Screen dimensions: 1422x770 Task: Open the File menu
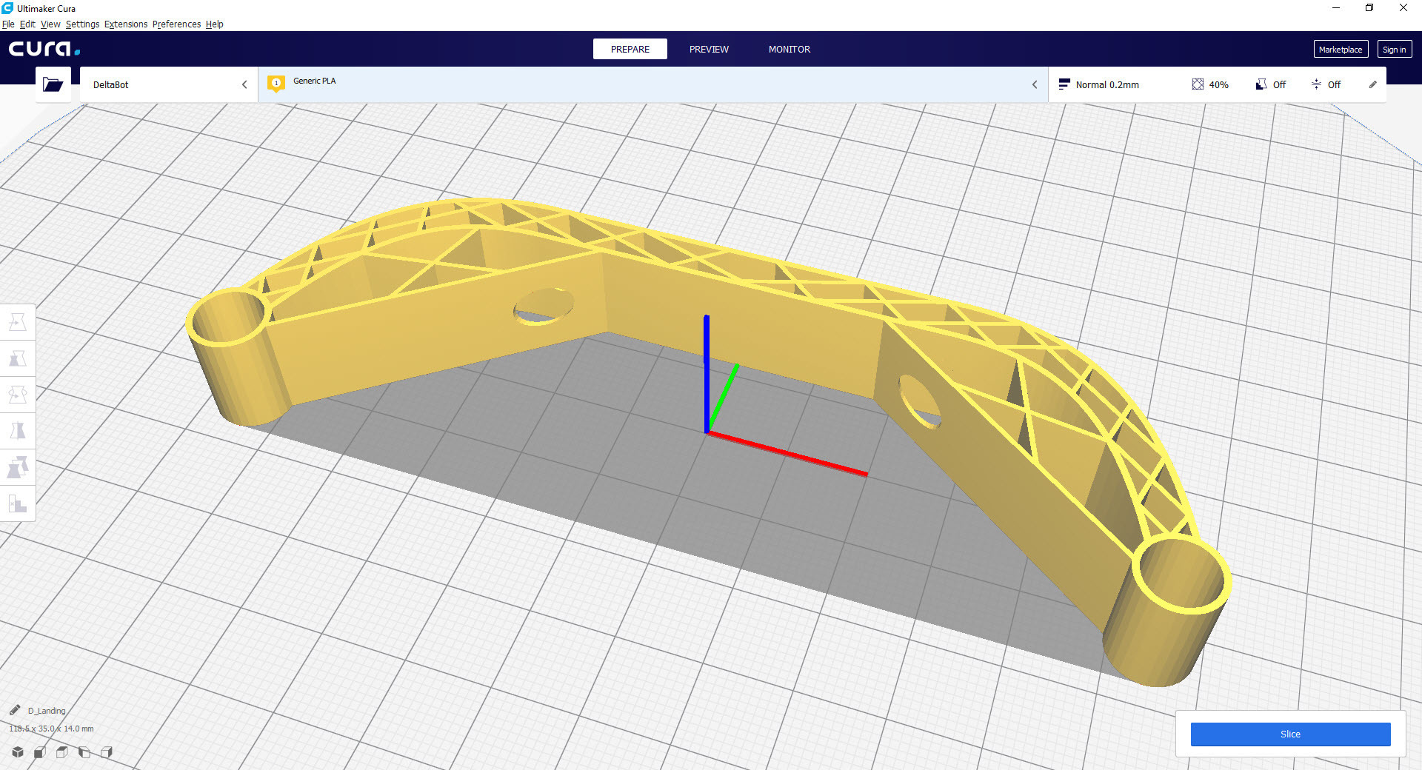coord(8,24)
